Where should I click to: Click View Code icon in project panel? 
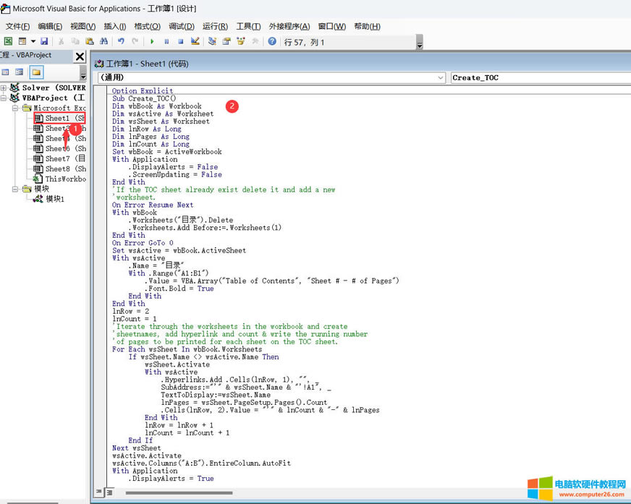click(6, 72)
